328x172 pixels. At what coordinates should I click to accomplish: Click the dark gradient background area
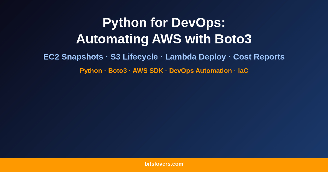pyautogui.click(x=164, y=117)
